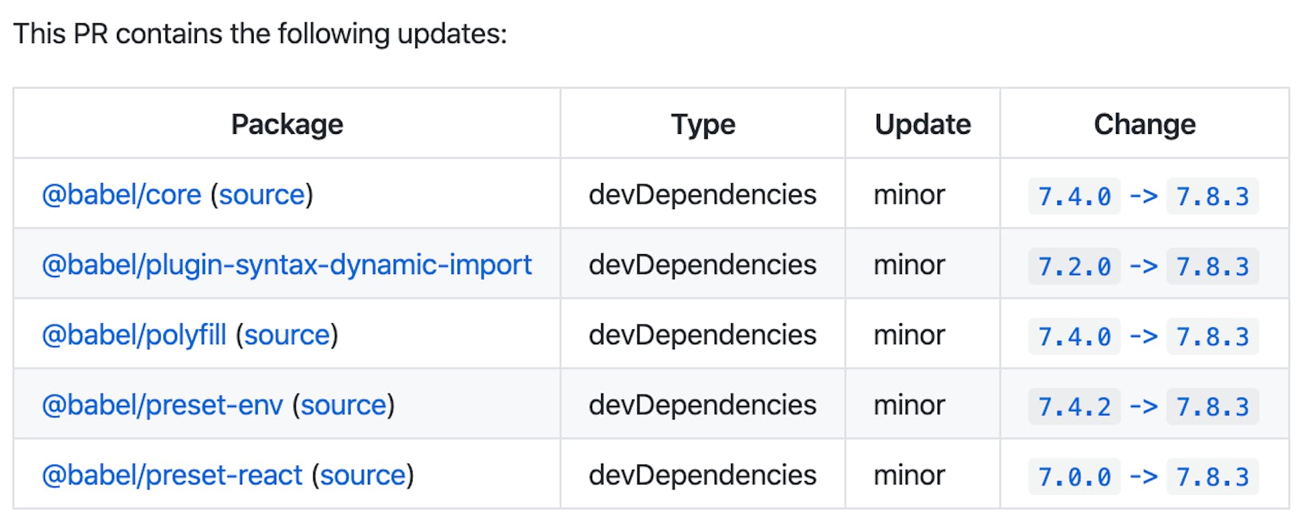Click the 7.0.0 version badge
Image resolution: width=1313 pixels, height=524 pixels.
(1074, 477)
